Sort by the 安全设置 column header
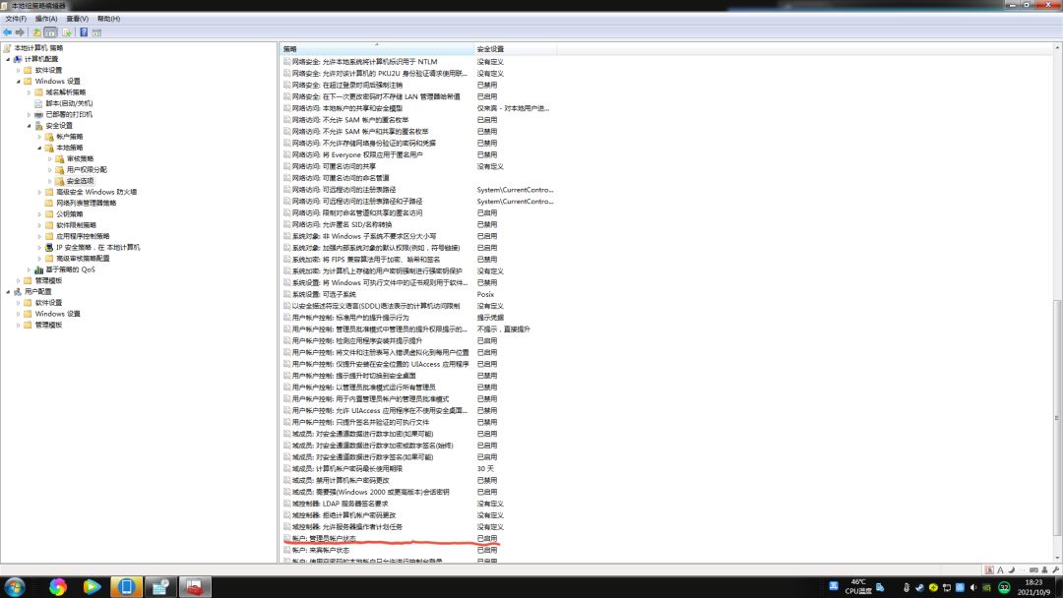1063x598 pixels. [515, 49]
